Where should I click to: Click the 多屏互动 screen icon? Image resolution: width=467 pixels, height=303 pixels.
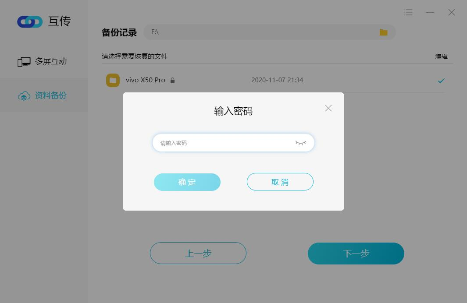24,62
